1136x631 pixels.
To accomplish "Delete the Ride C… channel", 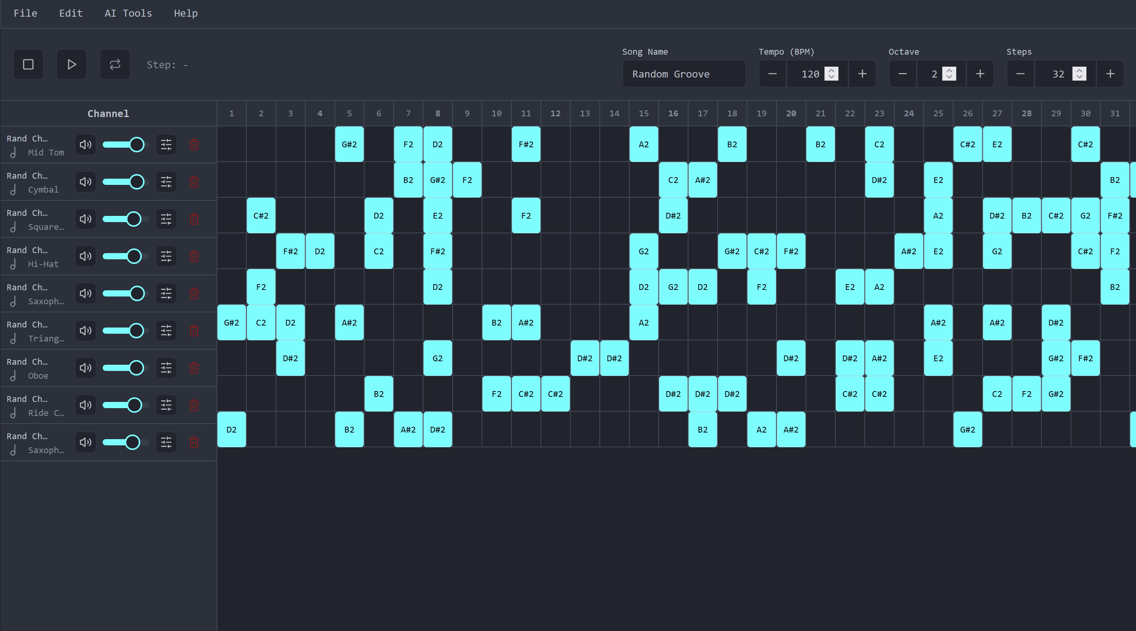I will click(194, 405).
